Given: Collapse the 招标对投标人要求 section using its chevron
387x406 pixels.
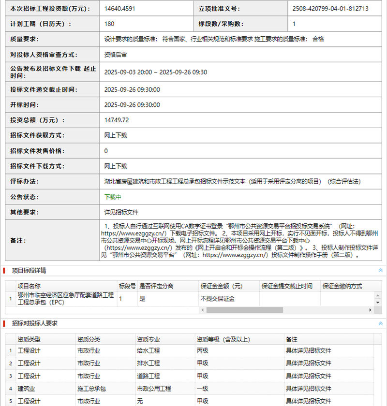Looking at the screenshot, I should (380, 323).
